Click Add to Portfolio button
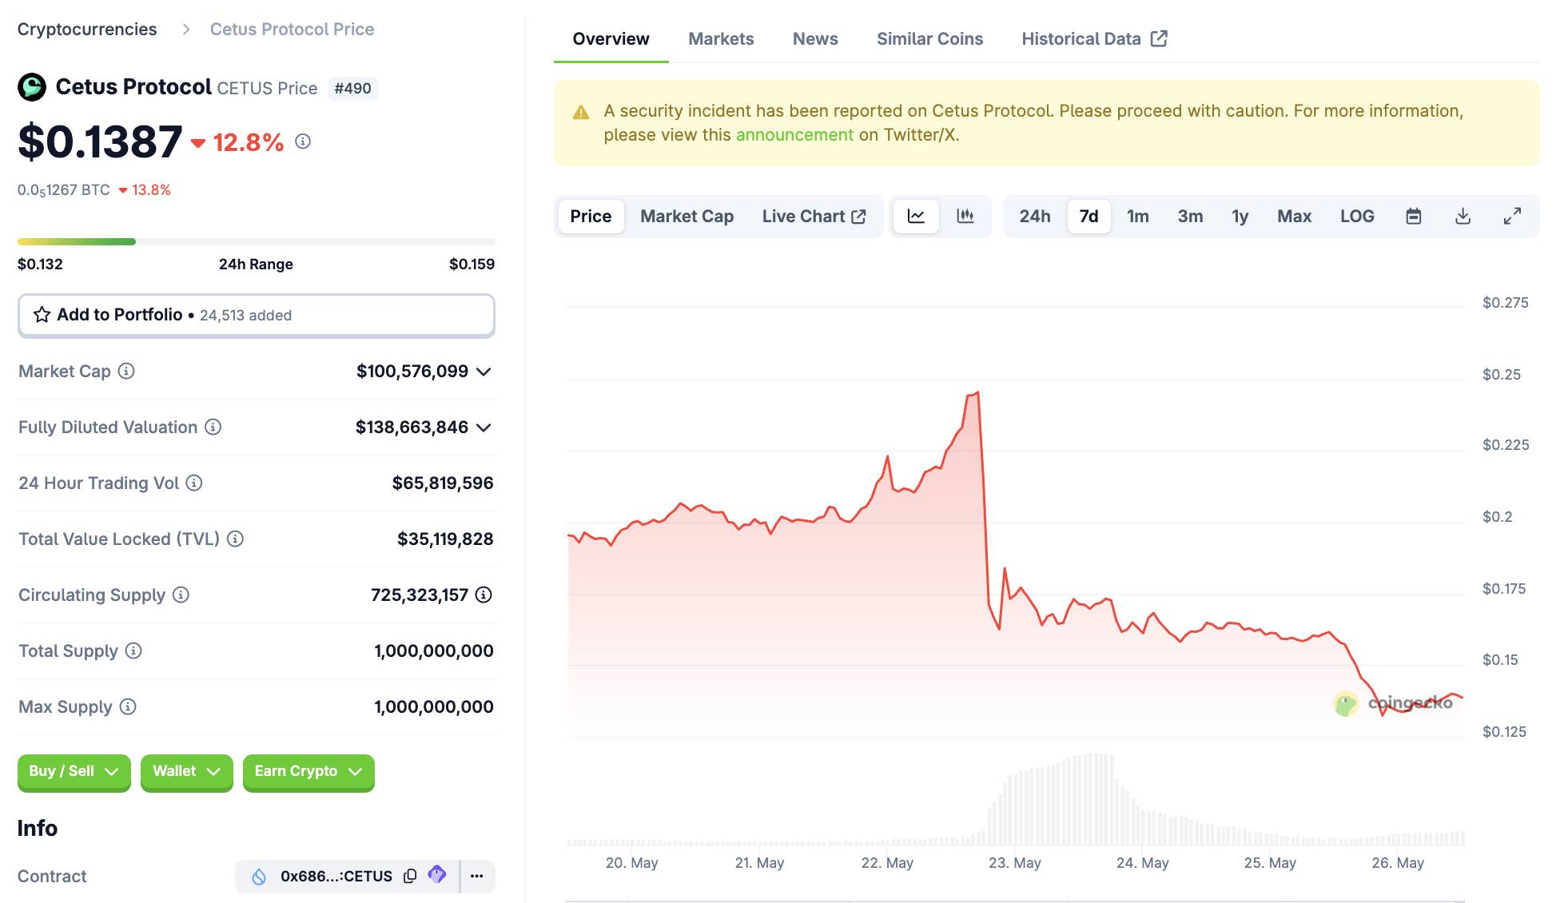 (256, 315)
